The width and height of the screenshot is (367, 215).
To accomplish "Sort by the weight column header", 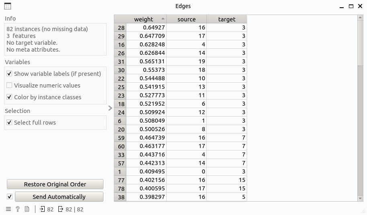I will click(146, 19).
